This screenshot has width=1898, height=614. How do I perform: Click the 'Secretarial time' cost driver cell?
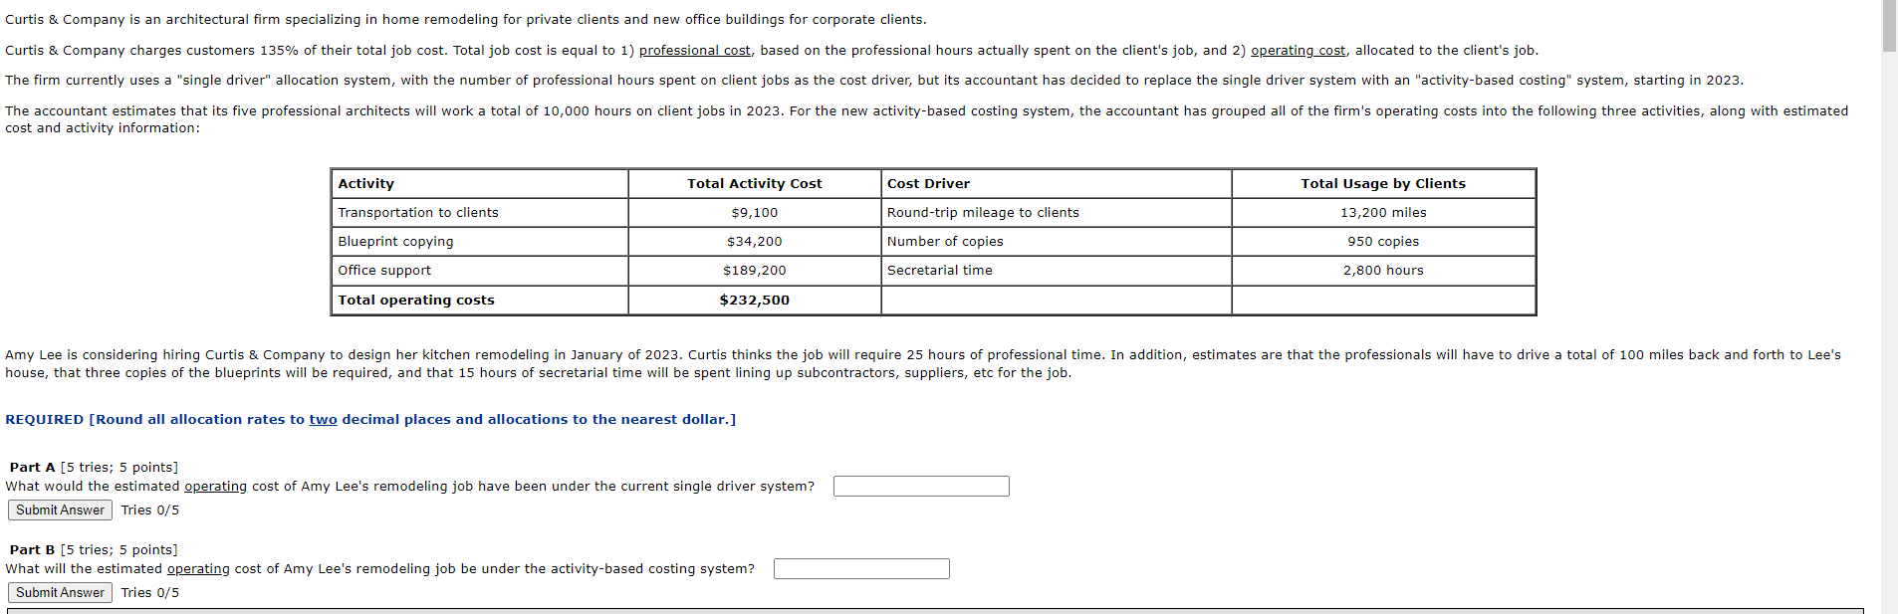pos(1057,270)
